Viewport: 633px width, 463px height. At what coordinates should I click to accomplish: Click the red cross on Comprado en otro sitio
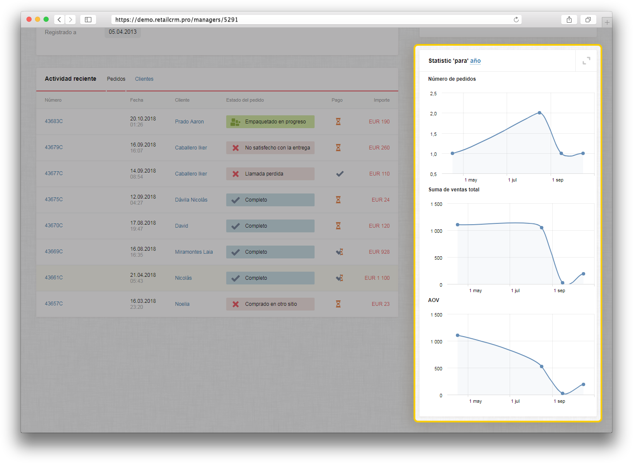236,304
